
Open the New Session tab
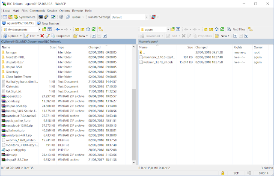[x=48, y=24]
